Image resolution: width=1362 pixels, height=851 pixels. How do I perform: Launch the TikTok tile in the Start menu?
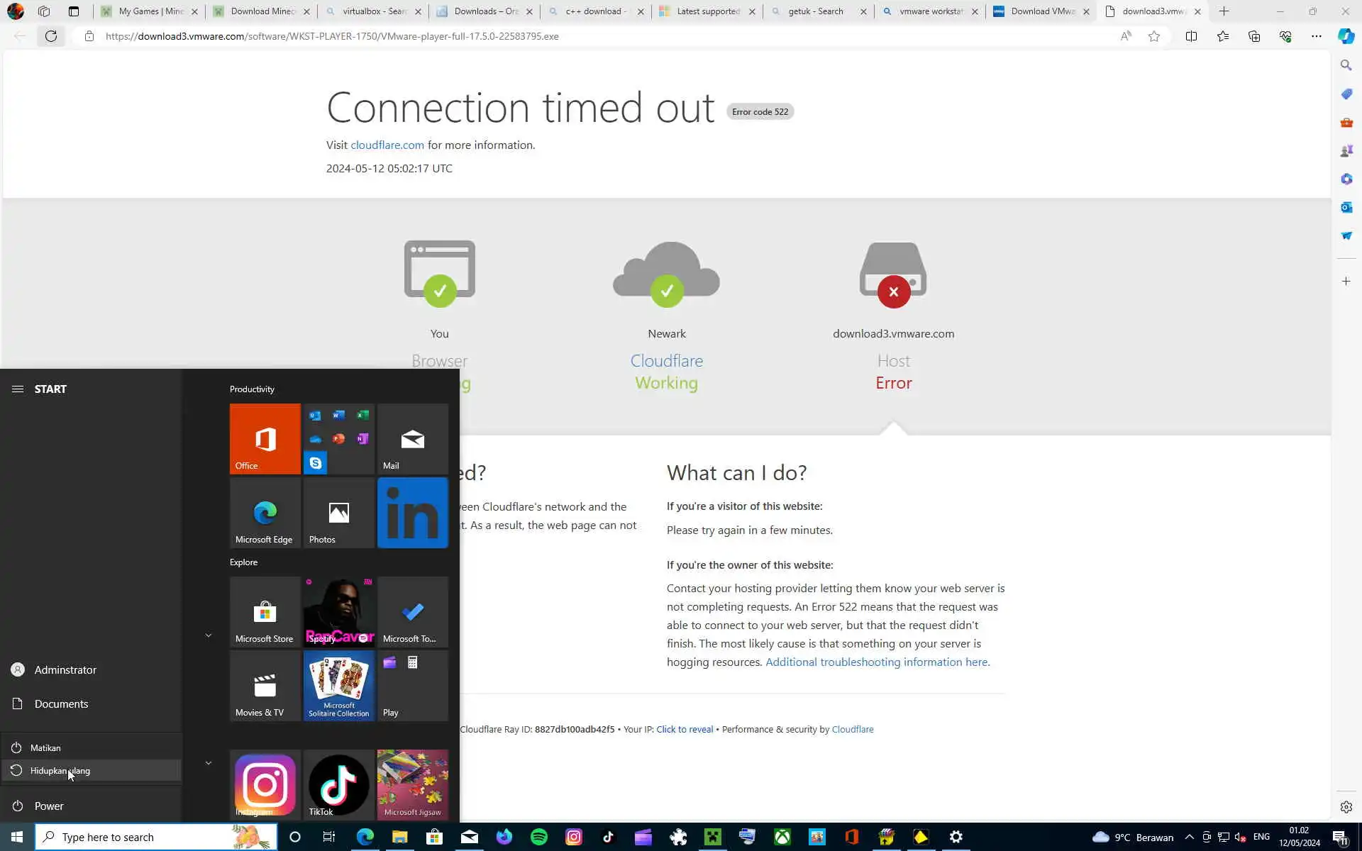click(338, 784)
